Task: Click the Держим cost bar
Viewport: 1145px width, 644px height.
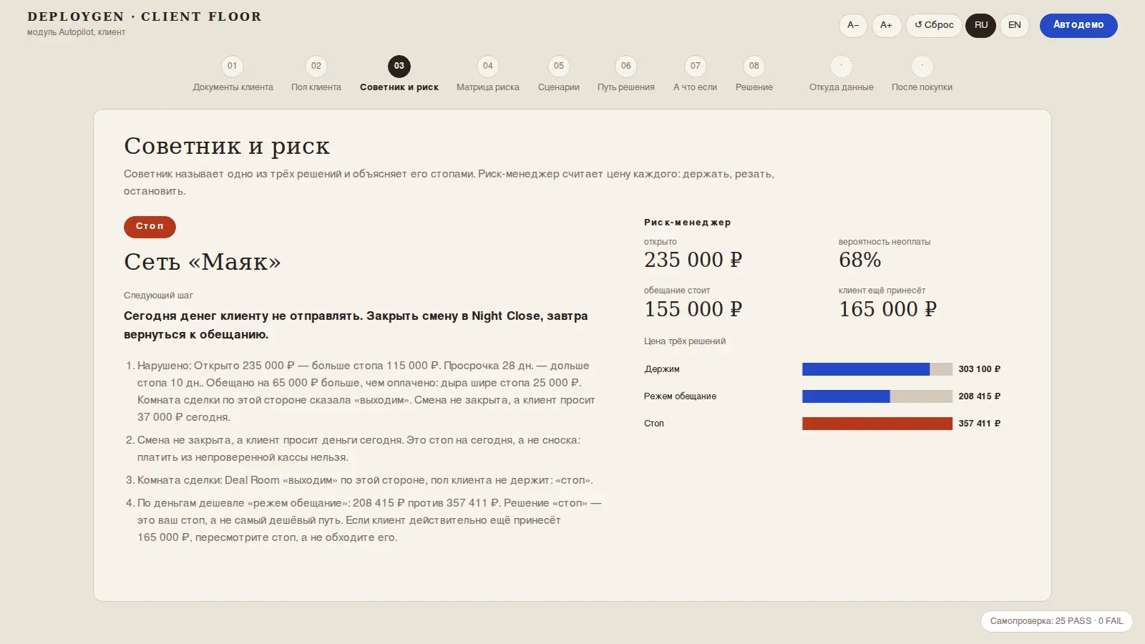Action: click(877, 369)
